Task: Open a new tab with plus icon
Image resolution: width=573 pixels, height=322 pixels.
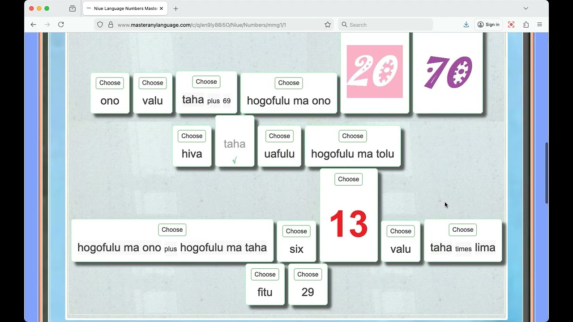Action: pyautogui.click(x=175, y=8)
